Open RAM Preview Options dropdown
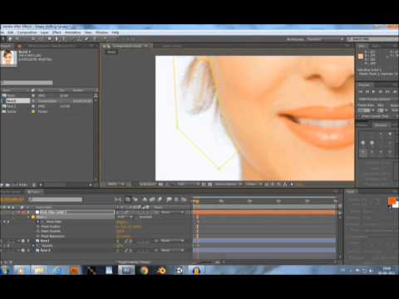This screenshot has height=299, width=399. pyautogui.click(x=375, y=99)
